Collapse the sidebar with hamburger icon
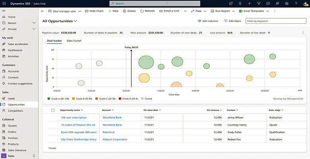Image resolution: width=310 pixels, height=159 pixels. (x=4, y=11)
